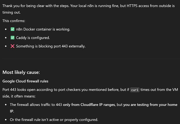This screenshot has height=124, width=180.
Task: Click the 'n8n Docker container is working' text
Action: (x=43, y=29)
